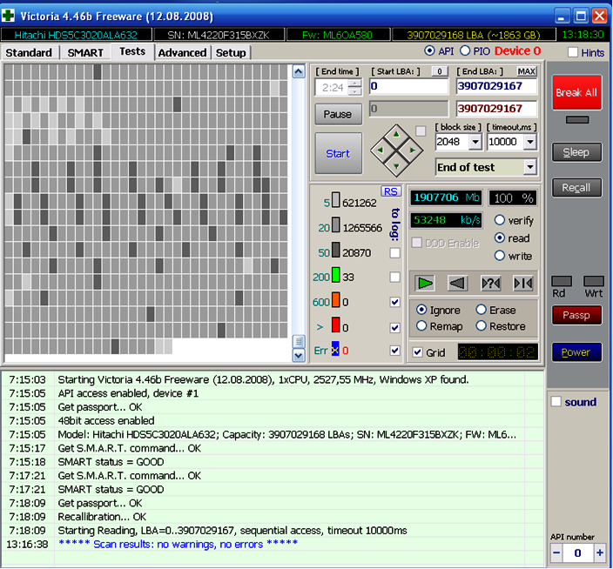Enable the Hints checkbox
Viewport: 613px width, 569px height.
tap(573, 53)
